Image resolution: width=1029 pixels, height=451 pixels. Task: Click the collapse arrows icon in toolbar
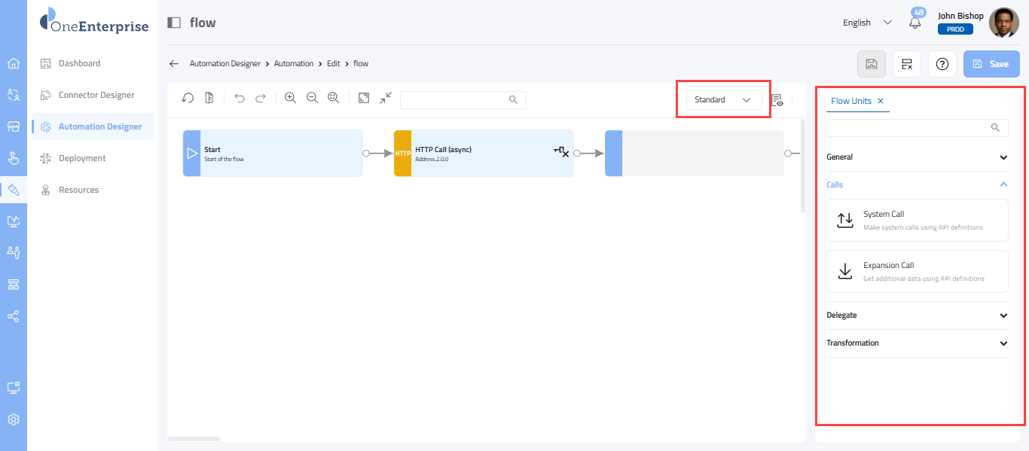[x=386, y=98]
